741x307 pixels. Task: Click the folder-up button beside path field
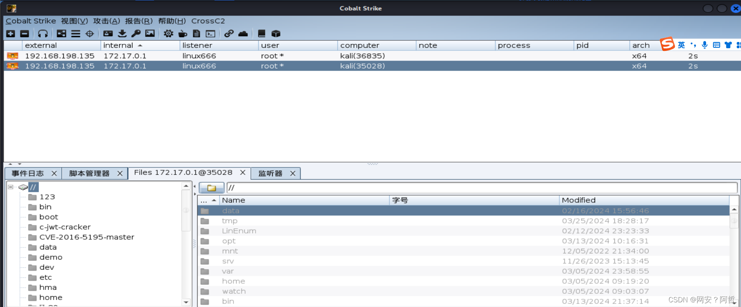[212, 188]
